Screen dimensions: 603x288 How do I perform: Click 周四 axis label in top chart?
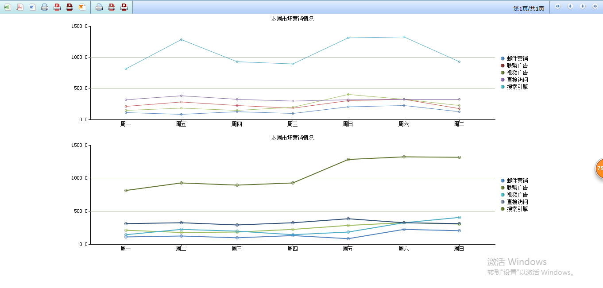(237, 124)
